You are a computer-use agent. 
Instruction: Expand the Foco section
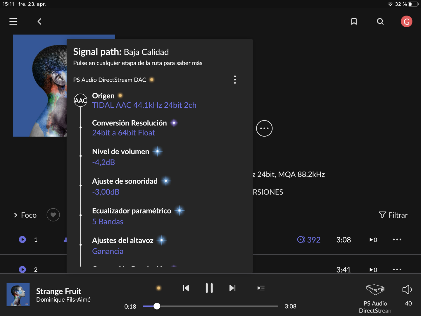pyautogui.click(x=25, y=215)
